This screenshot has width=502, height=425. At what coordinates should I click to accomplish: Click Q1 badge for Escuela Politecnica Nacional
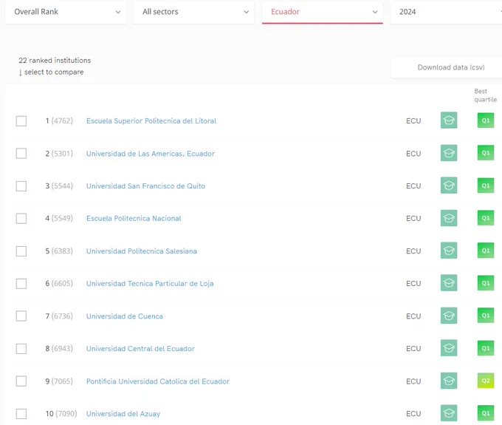coord(486,218)
